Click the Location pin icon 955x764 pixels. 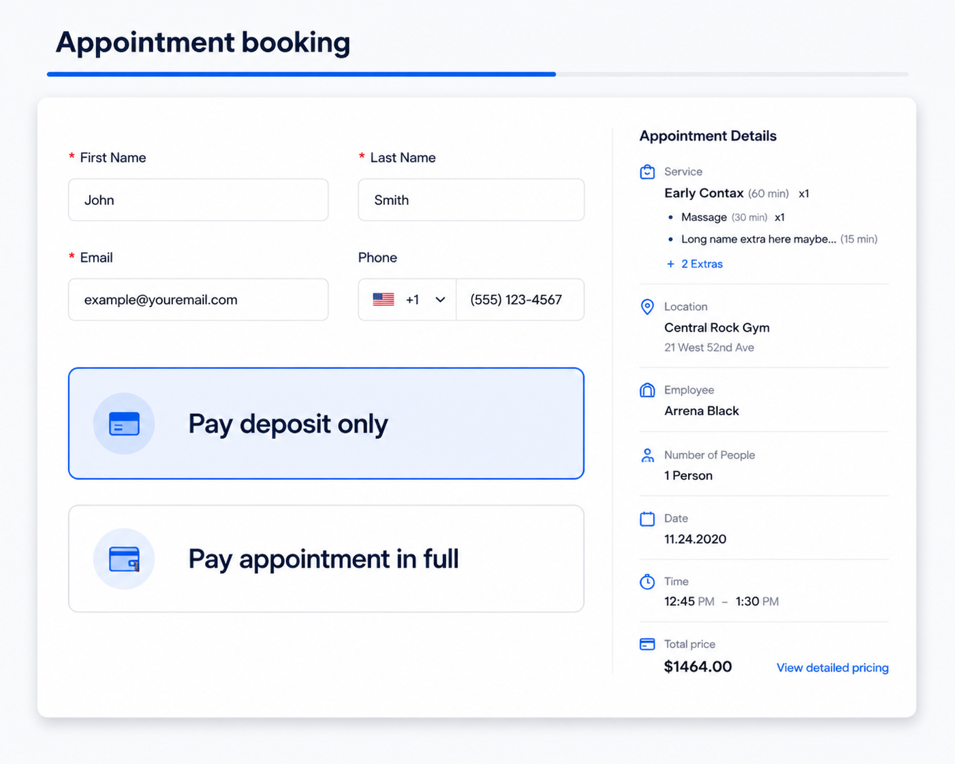(x=647, y=307)
